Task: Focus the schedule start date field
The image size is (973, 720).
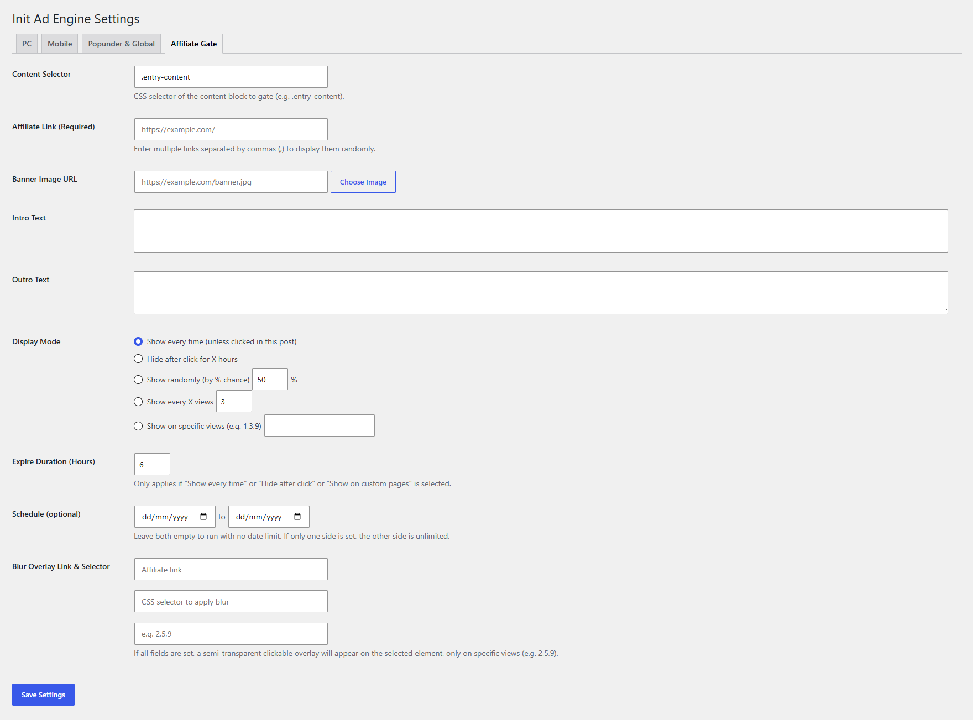Action: [x=175, y=517]
